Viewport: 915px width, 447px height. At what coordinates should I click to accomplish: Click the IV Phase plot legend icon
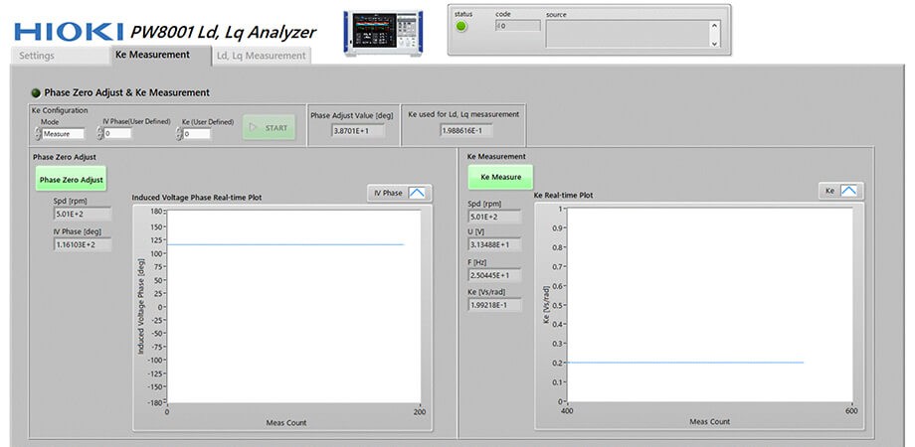[419, 193]
